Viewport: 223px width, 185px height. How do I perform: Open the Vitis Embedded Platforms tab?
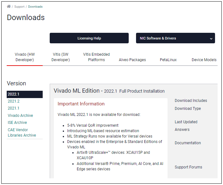(97, 57)
